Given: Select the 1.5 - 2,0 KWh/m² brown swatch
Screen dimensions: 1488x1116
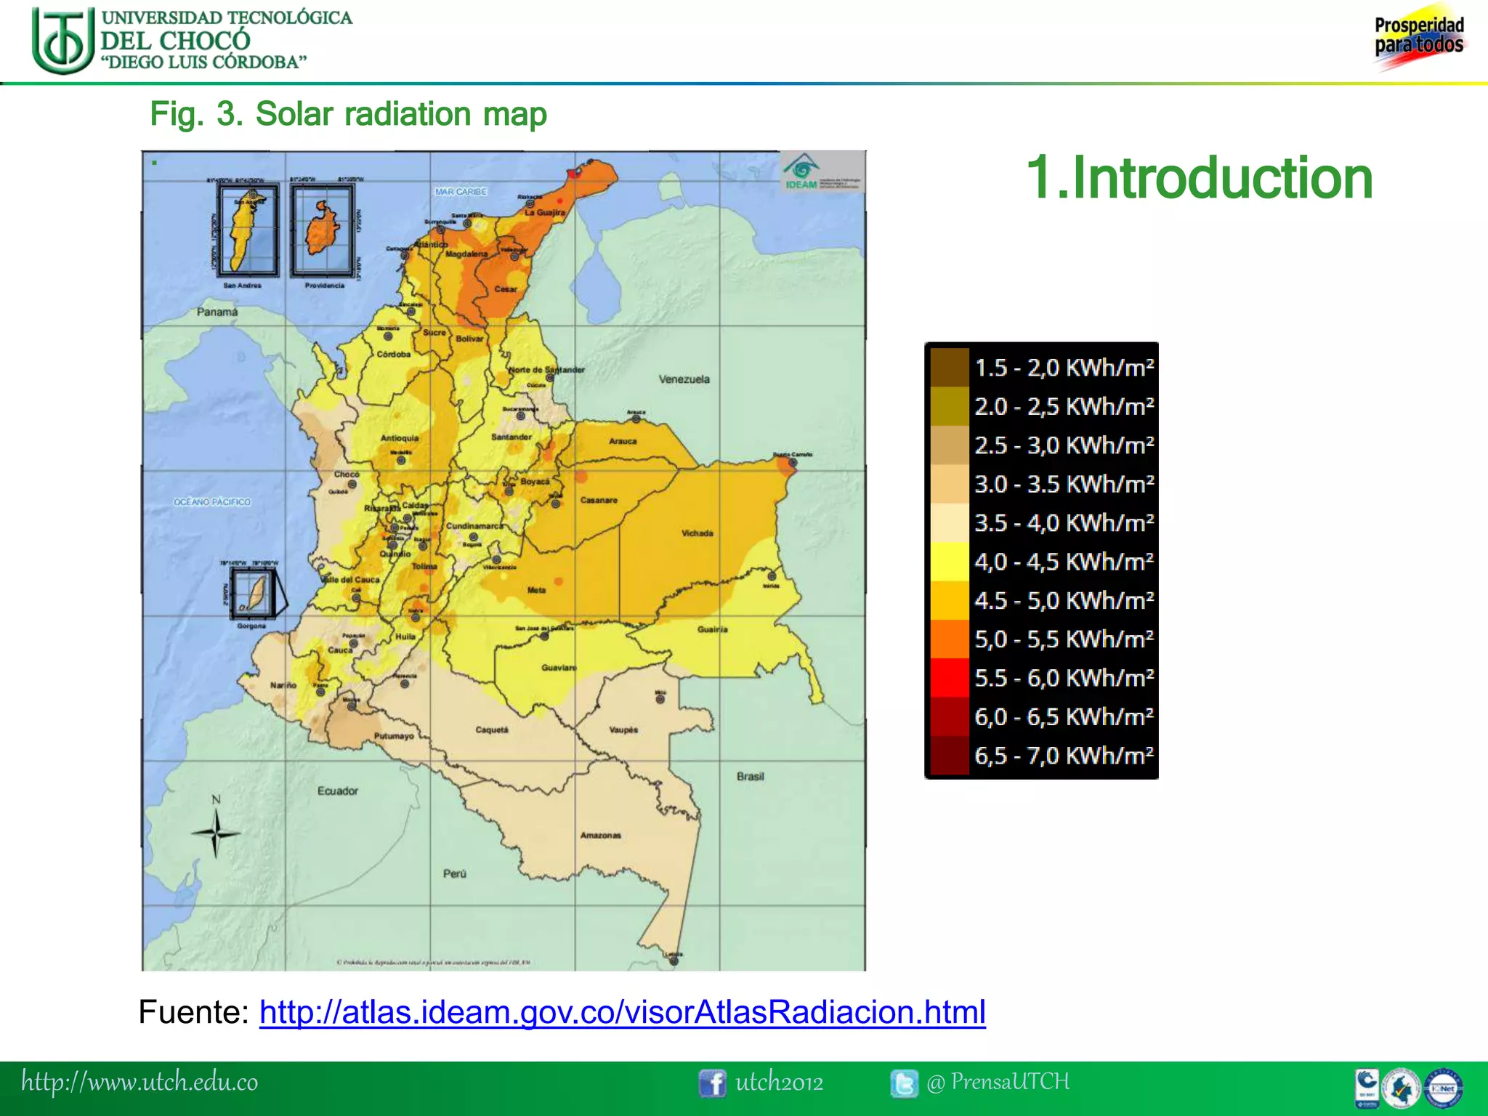Looking at the screenshot, I should pos(950,368).
